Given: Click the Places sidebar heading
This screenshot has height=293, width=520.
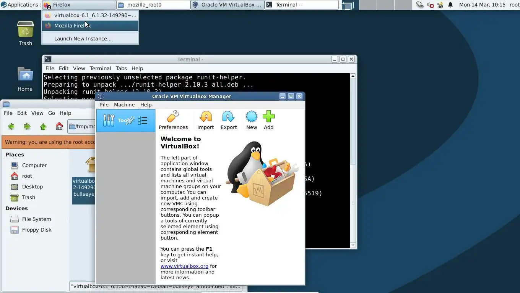Looking at the screenshot, I should point(15,155).
